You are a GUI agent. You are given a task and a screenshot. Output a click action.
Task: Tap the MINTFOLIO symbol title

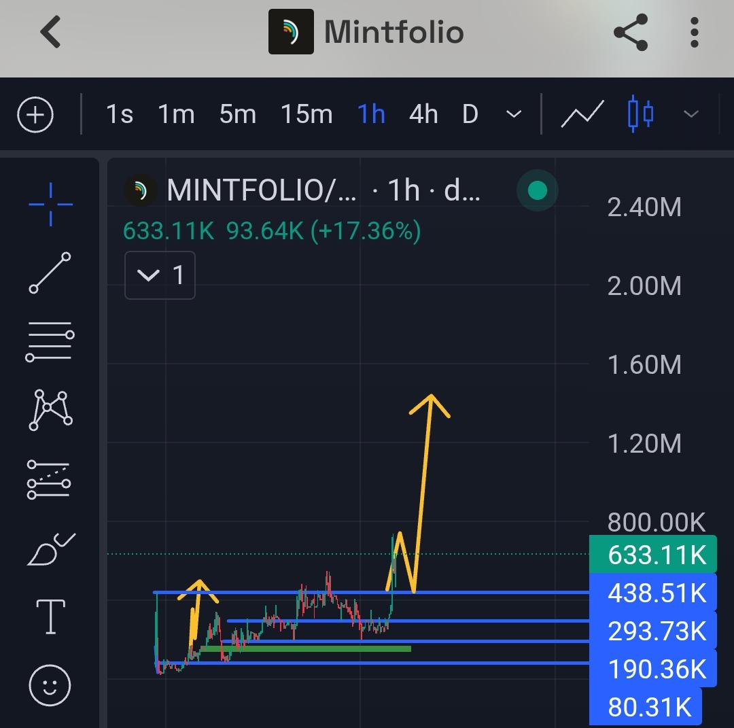(x=261, y=190)
